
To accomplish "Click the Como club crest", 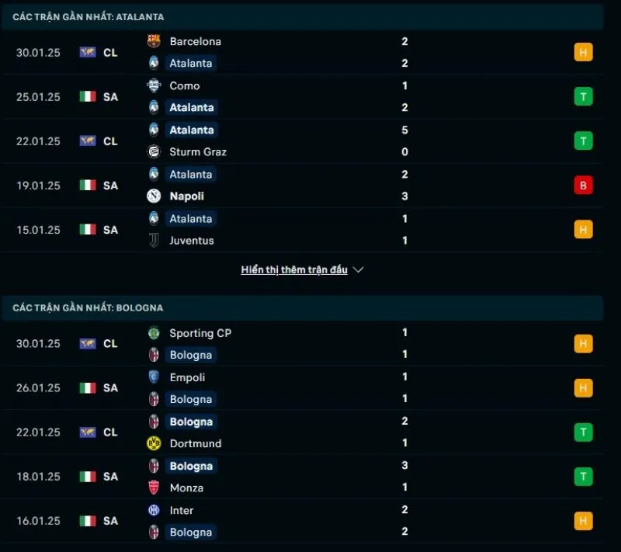I will 154,85.
